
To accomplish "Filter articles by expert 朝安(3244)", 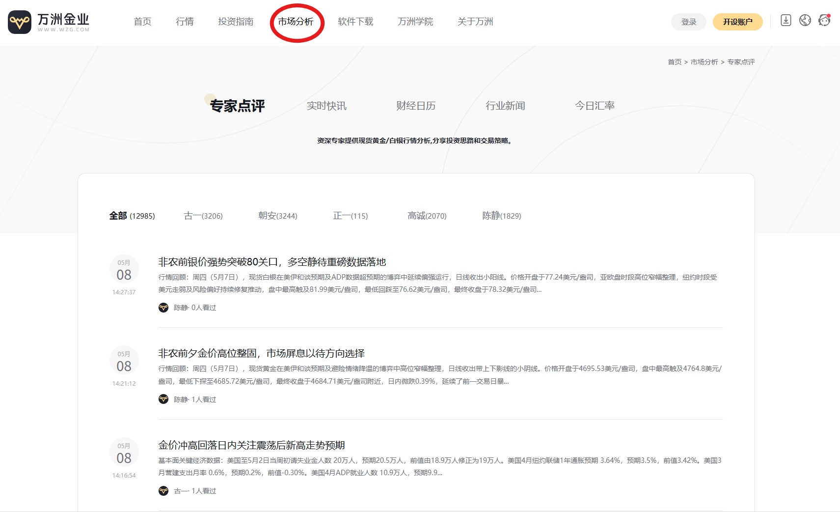I will [278, 216].
